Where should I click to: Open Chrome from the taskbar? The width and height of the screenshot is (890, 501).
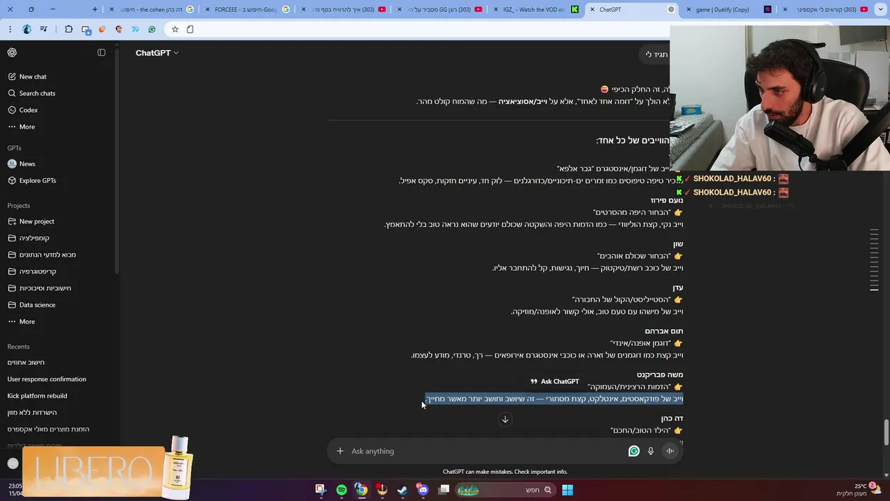[362, 490]
